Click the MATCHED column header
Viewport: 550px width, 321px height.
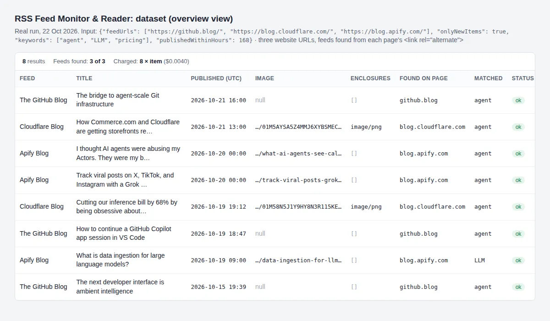click(x=489, y=78)
